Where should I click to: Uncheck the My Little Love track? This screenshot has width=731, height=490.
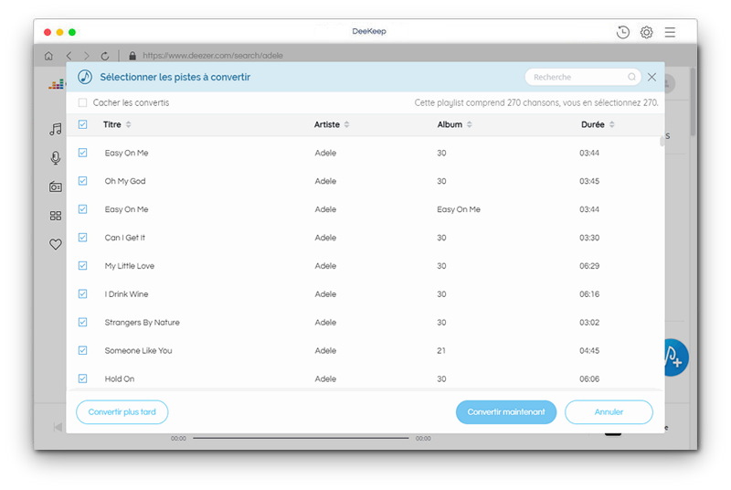coord(82,266)
